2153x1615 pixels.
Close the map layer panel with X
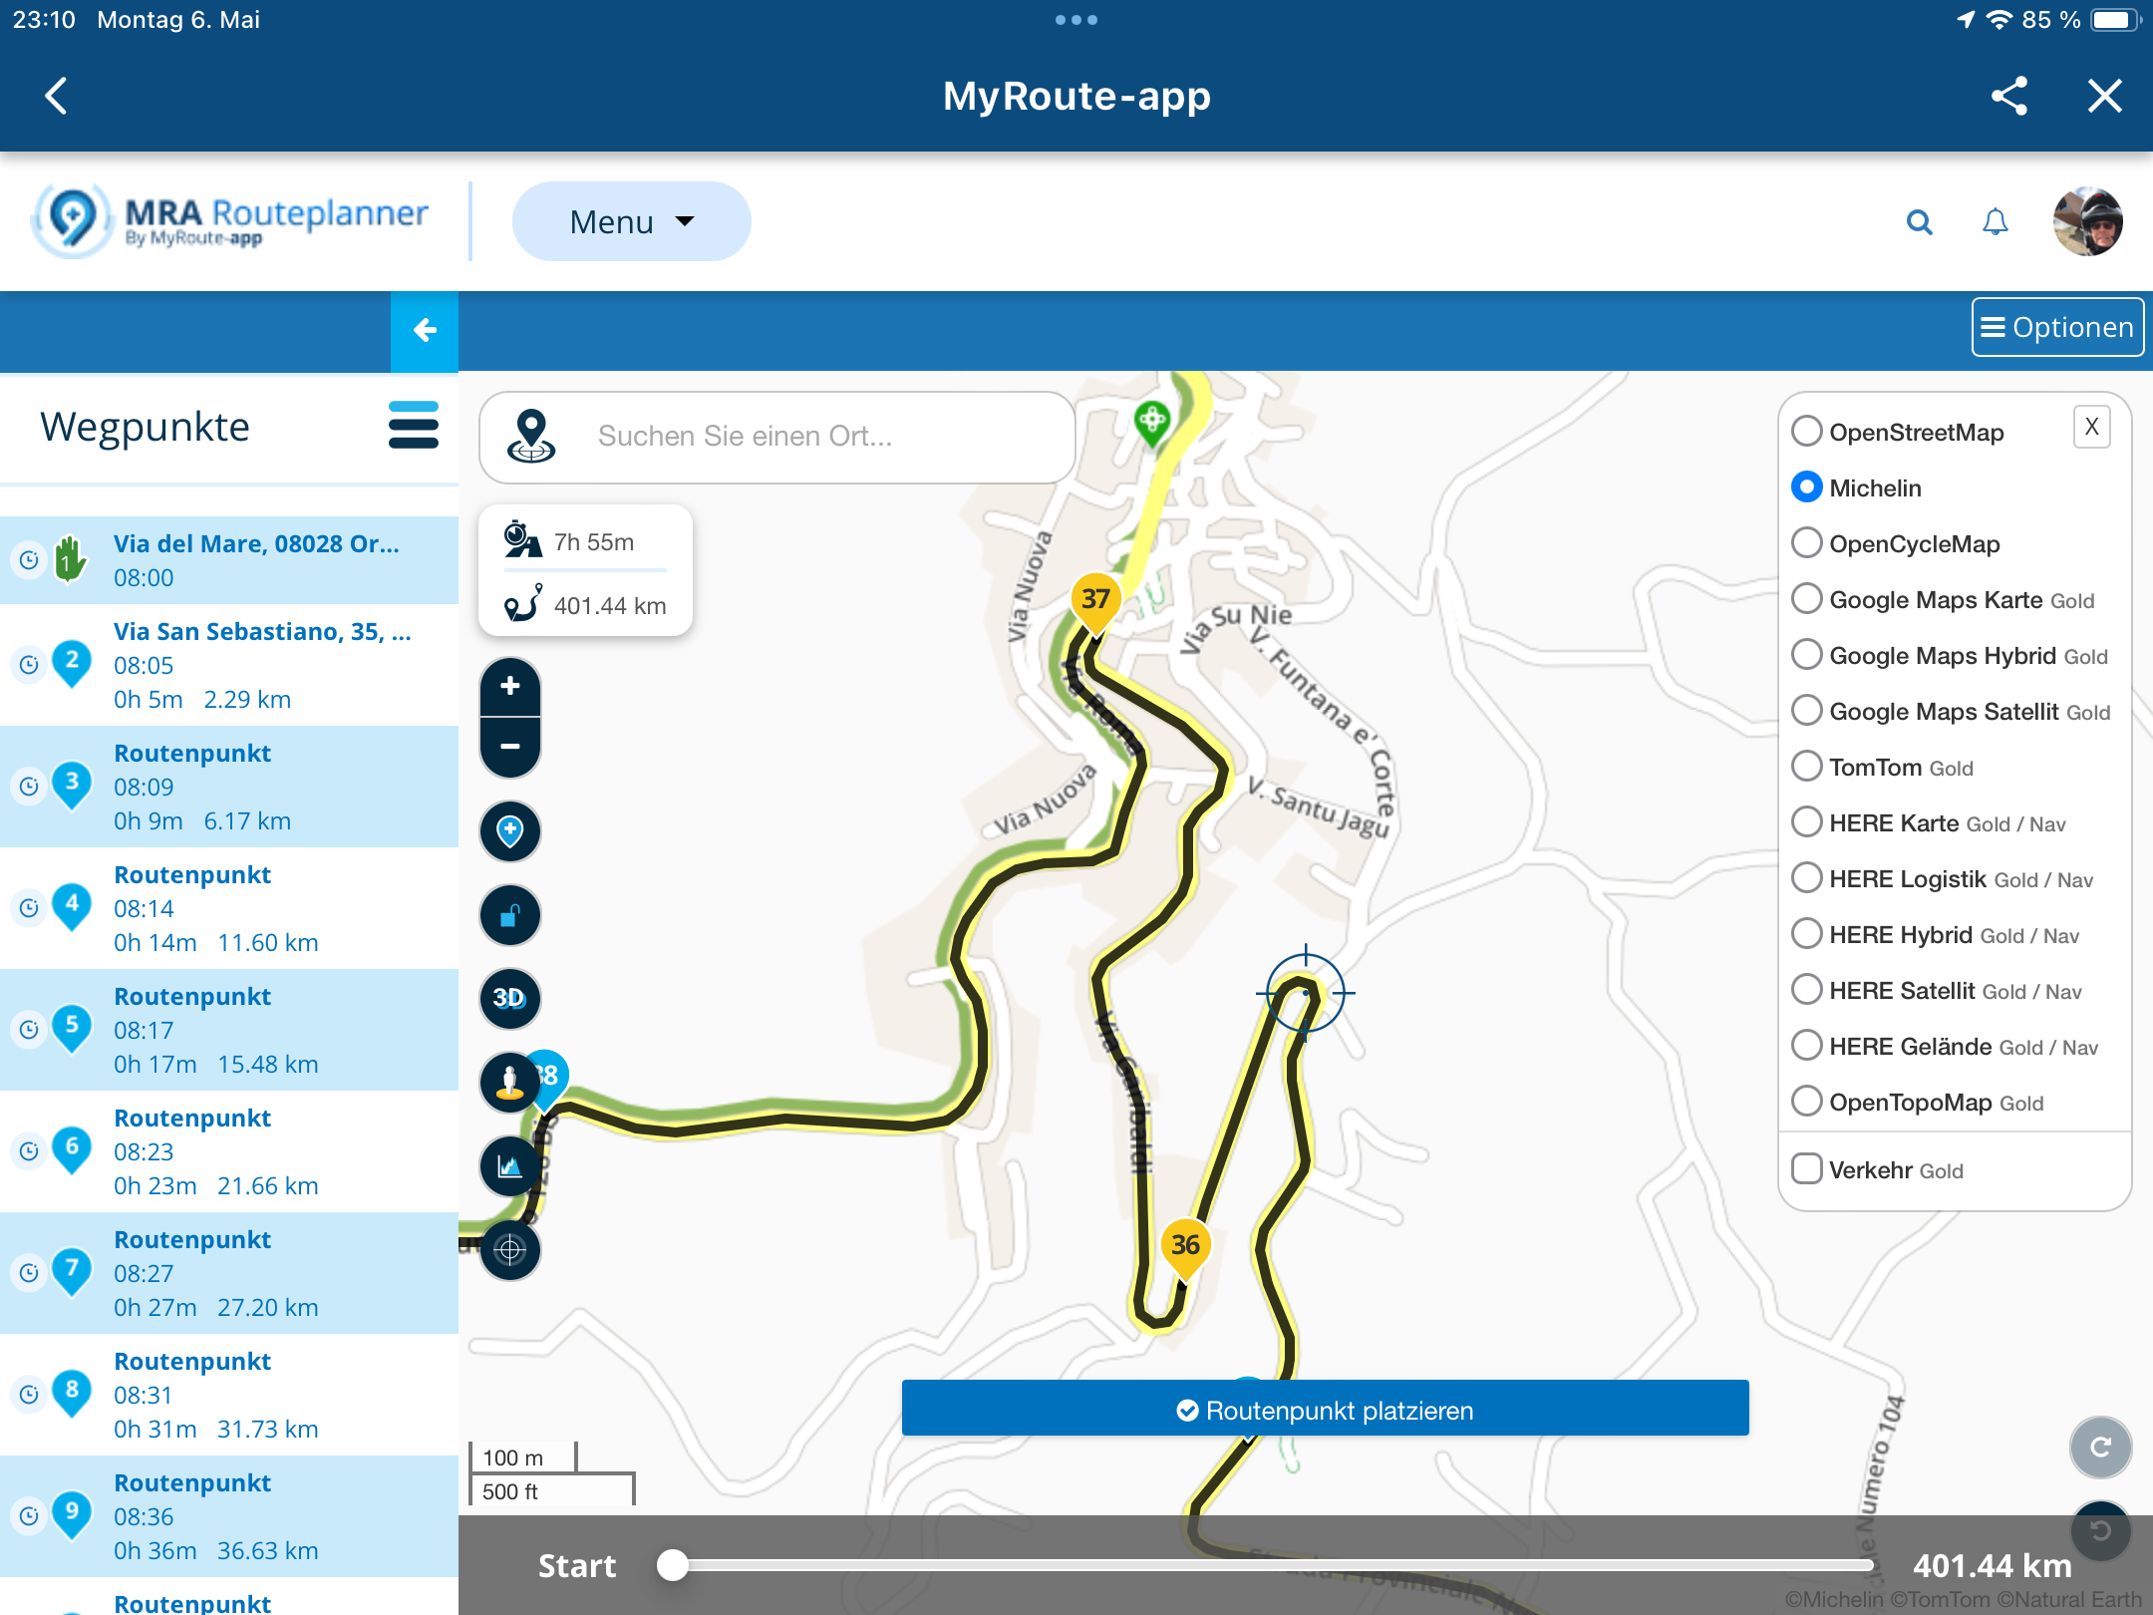click(x=2091, y=427)
